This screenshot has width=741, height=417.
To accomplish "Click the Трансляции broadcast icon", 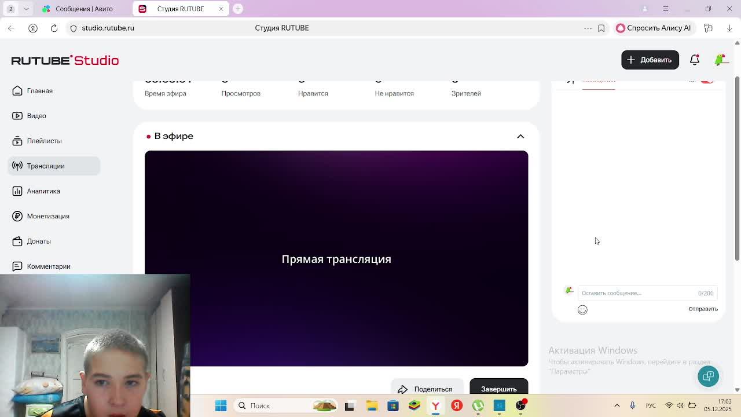I will (17, 166).
